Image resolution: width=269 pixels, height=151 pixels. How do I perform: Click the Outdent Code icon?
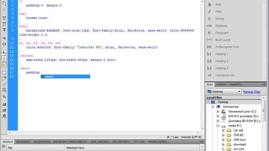[4, 110]
